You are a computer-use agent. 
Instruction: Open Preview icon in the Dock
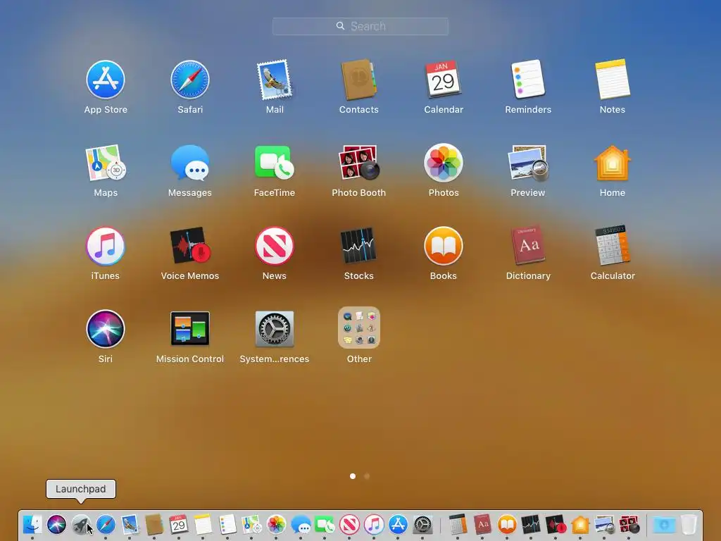605,524
